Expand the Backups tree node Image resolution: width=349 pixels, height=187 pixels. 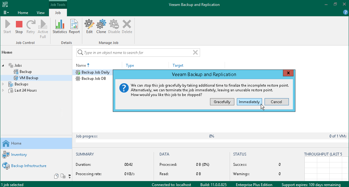pyautogui.click(x=3, y=84)
